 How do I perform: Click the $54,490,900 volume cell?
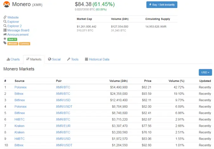click(119, 87)
